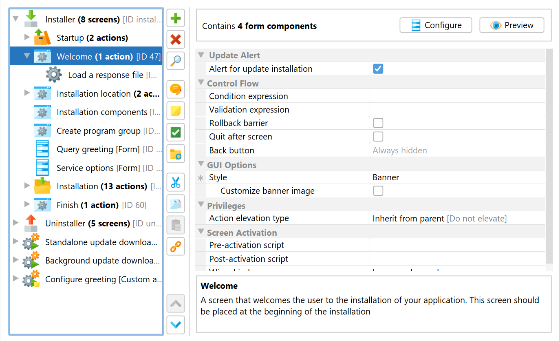560x341 pixels.
Task: Collapse the Update Alert section
Action: click(x=201, y=55)
